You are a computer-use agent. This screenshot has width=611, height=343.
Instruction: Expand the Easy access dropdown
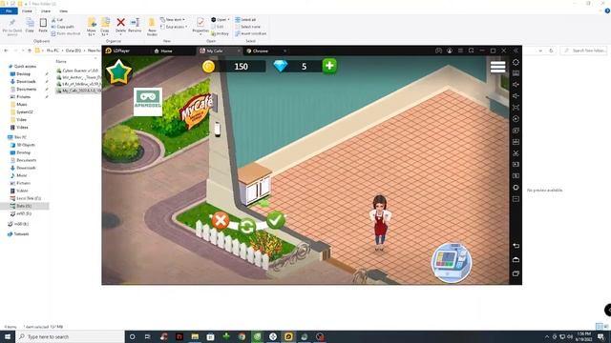point(174,27)
